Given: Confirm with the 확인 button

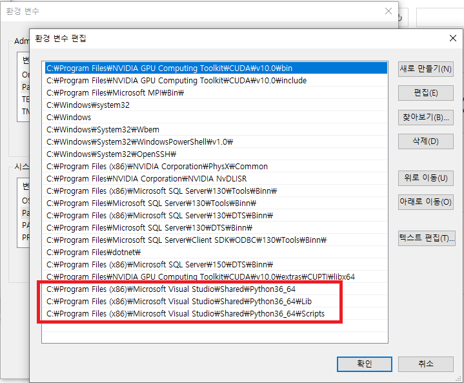Looking at the screenshot, I should pos(364,364).
